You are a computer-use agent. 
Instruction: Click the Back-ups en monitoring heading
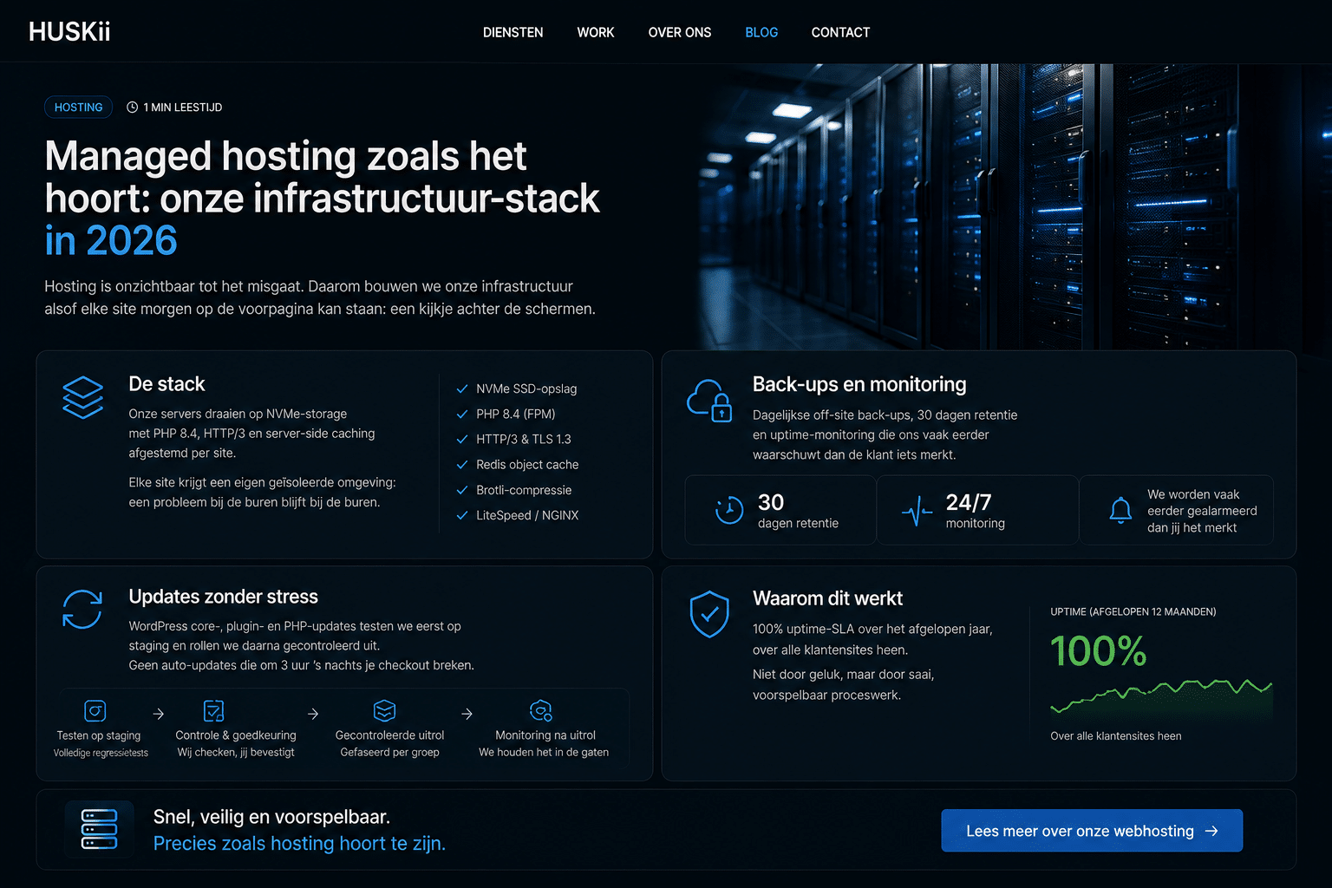(x=859, y=384)
